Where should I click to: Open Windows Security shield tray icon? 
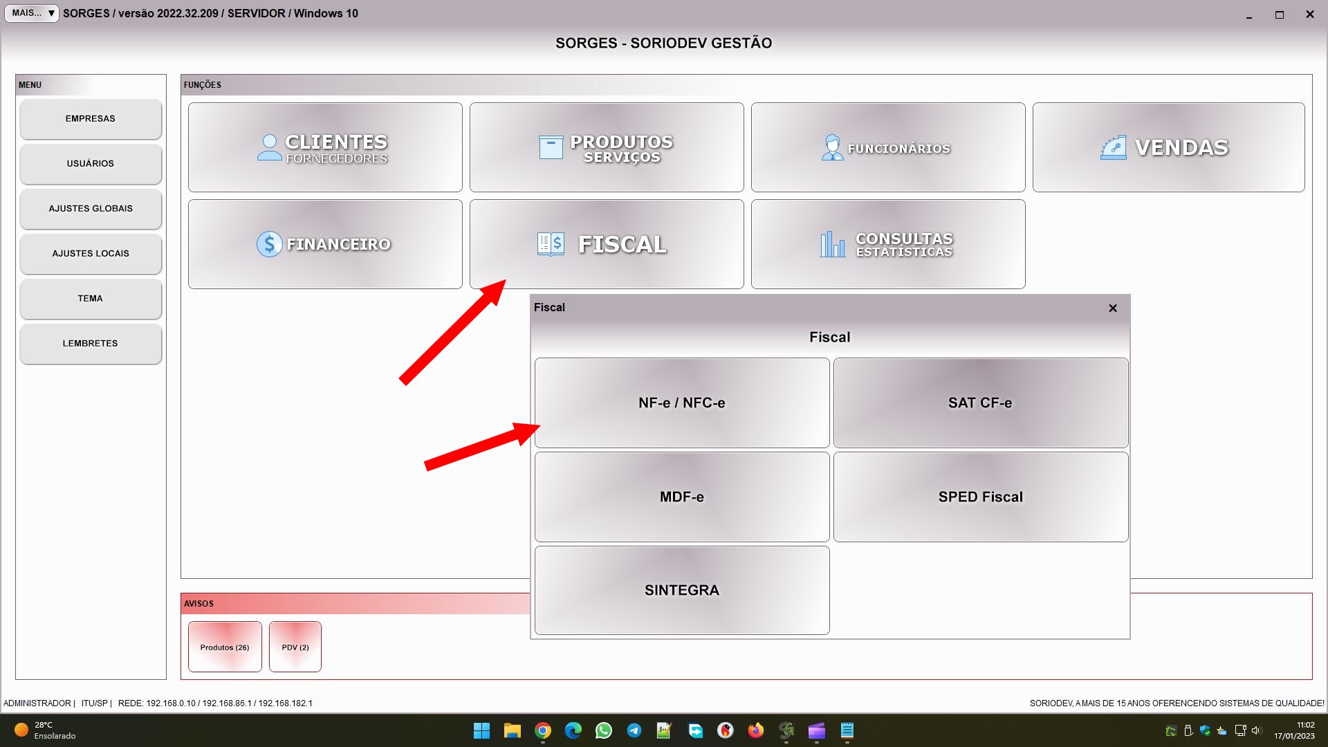1205,730
